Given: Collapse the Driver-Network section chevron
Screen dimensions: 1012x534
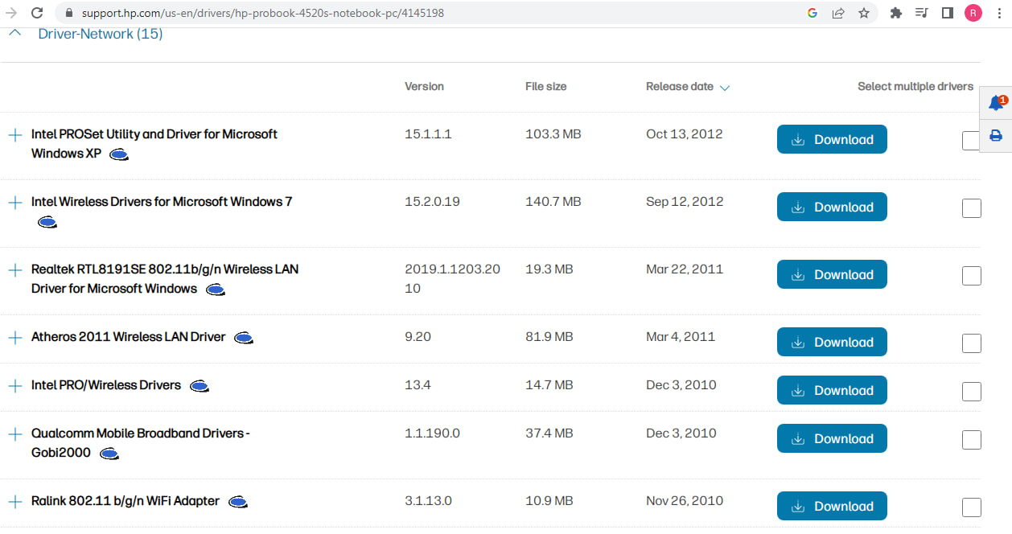Looking at the screenshot, I should [14, 34].
